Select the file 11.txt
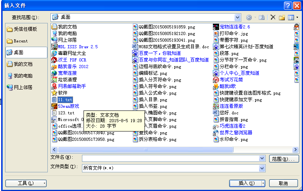Image resolution: width=303 pixels, height=191 pixels. click(62, 100)
